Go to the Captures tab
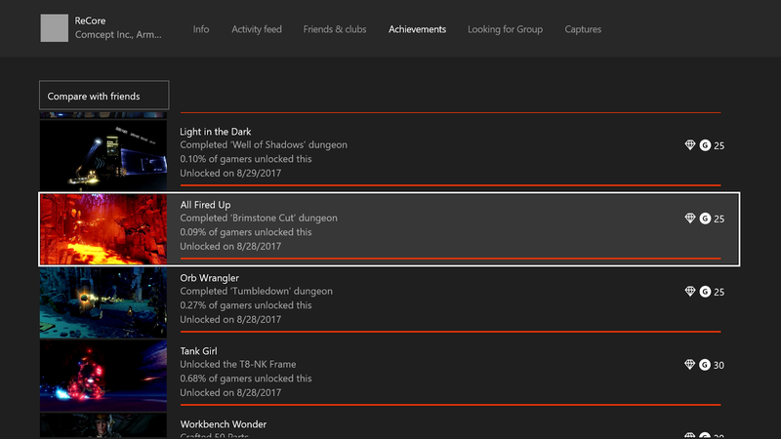 pyautogui.click(x=583, y=29)
